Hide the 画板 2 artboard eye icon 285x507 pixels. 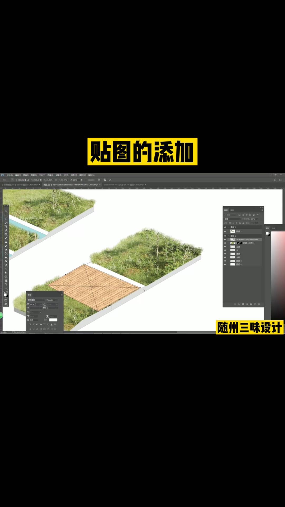click(x=225, y=227)
